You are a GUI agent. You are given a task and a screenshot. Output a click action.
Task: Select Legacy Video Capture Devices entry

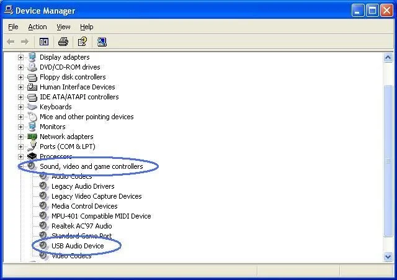tap(96, 196)
